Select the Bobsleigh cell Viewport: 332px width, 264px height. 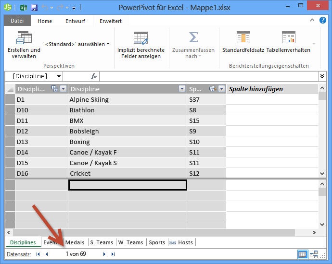click(128, 131)
